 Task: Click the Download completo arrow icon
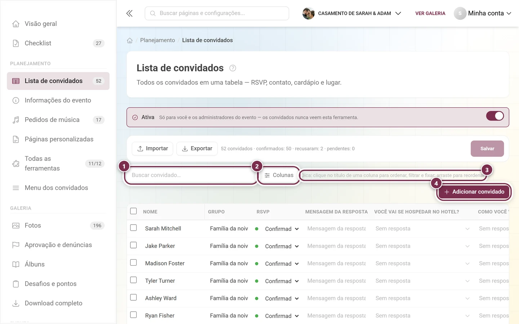(16, 303)
